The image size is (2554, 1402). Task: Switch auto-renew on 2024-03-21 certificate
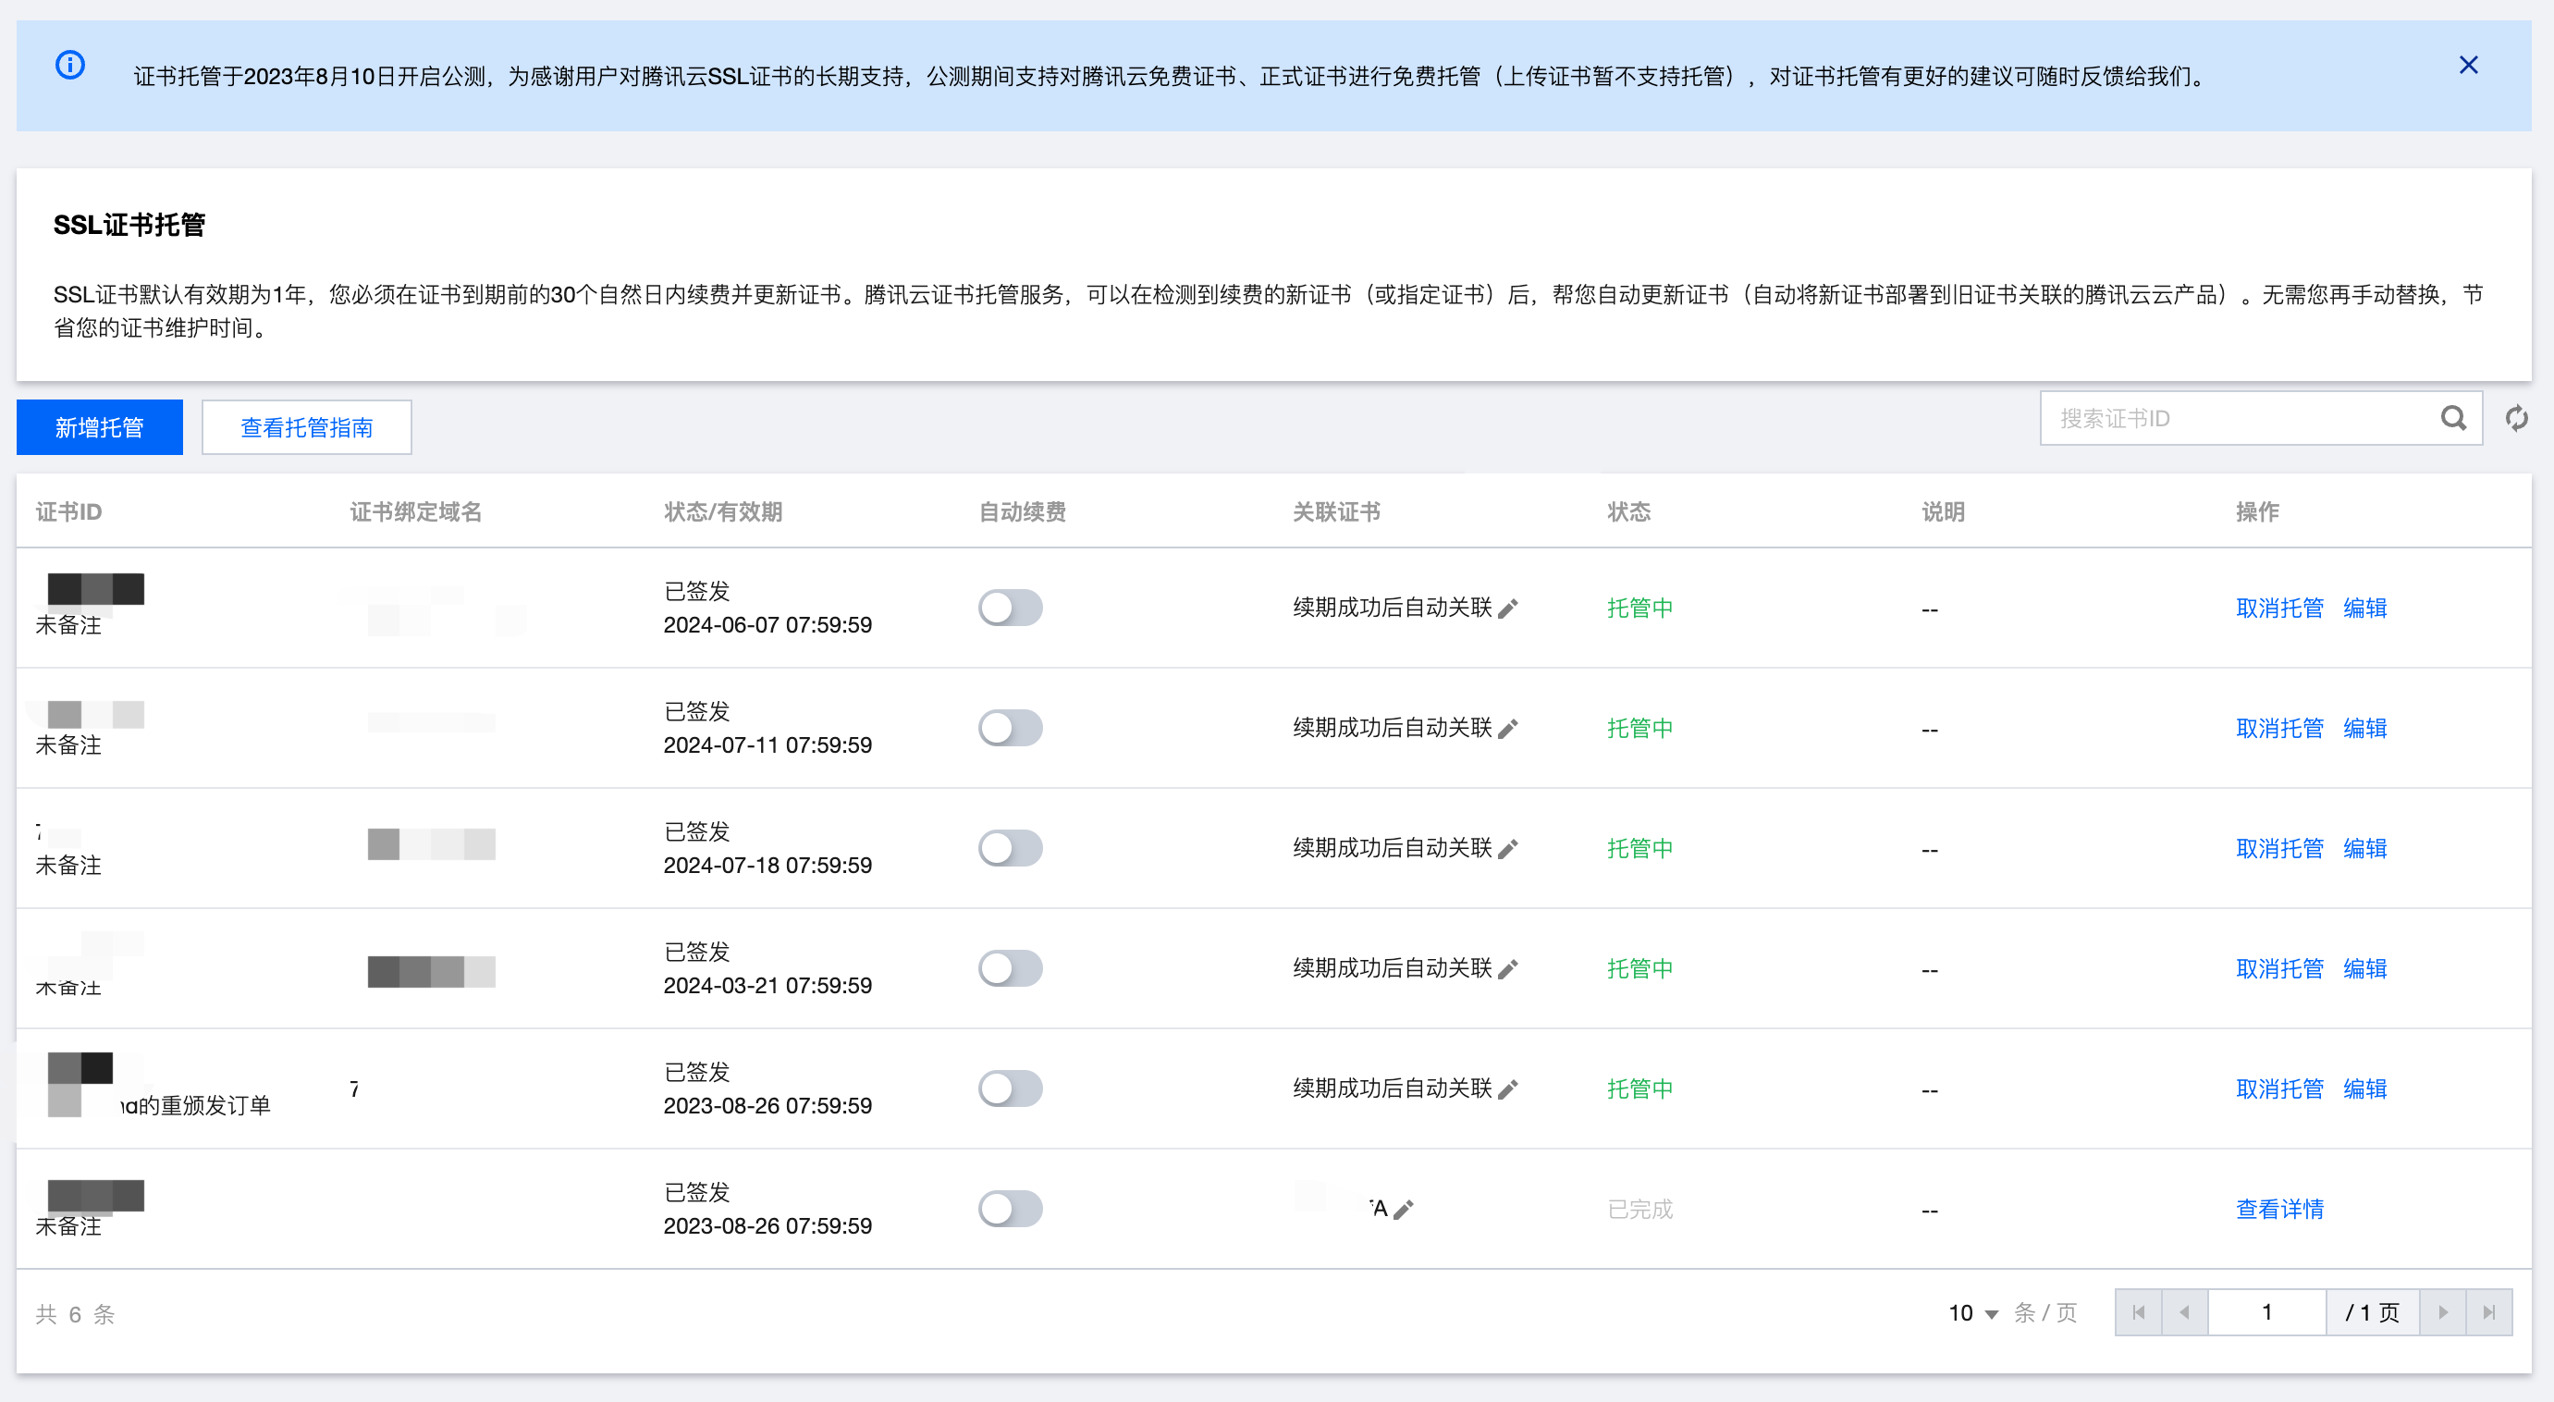pos(1010,968)
